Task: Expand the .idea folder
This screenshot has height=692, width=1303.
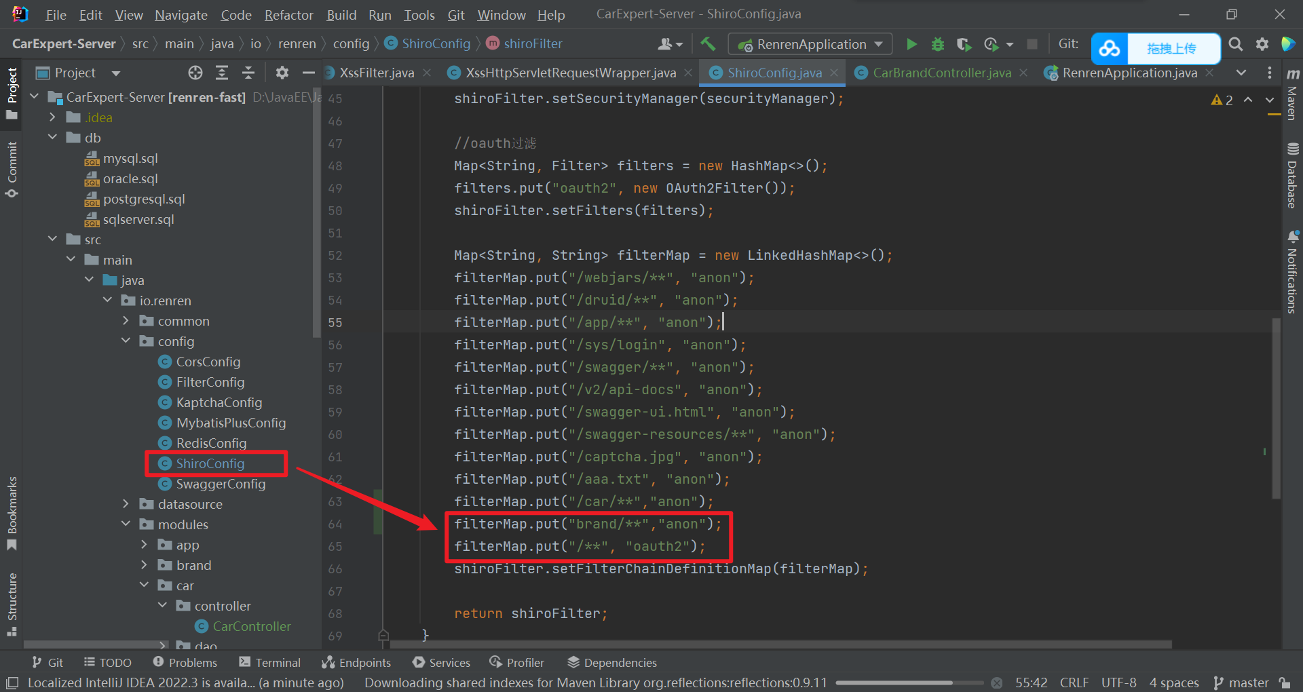Action: 53,117
